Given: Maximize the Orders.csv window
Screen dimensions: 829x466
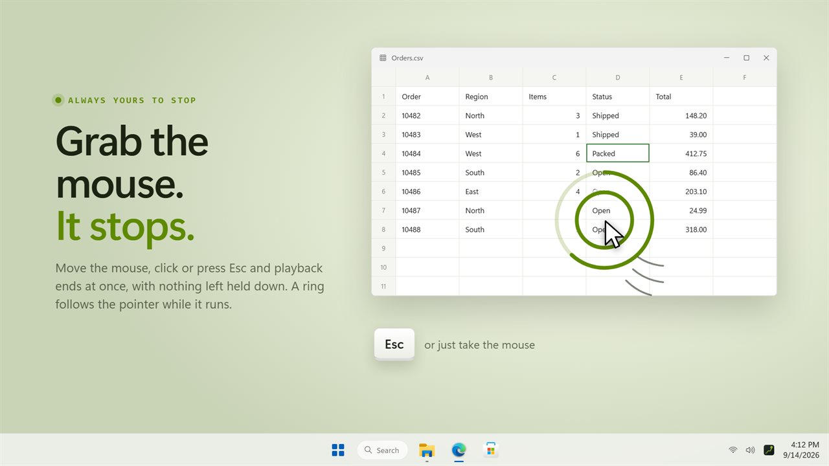Looking at the screenshot, I should 746,58.
